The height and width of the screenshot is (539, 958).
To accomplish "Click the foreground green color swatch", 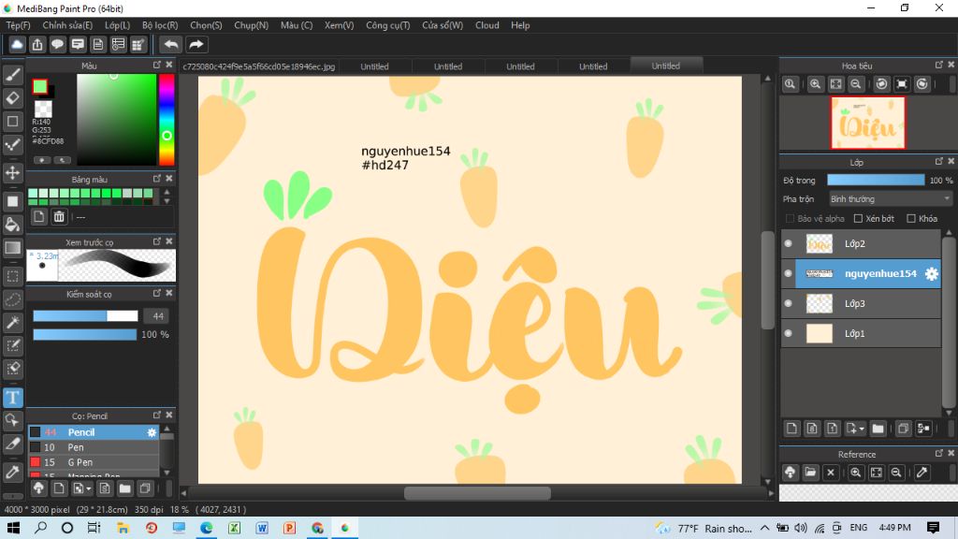I will coord(39,86).
